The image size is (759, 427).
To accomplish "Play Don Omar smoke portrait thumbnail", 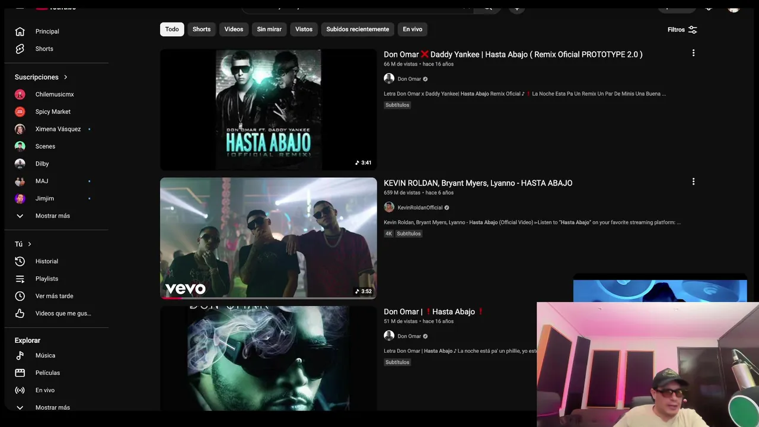I will (268, 358).
